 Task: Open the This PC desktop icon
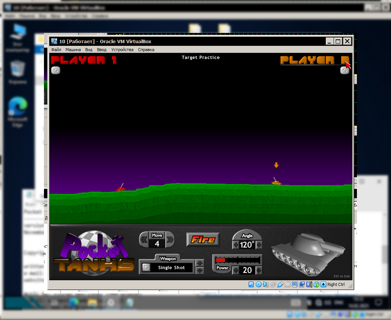17,37
